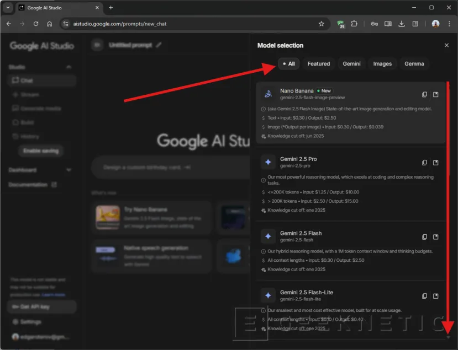
Task: Select the All model filter
Action: coord(288,64)
